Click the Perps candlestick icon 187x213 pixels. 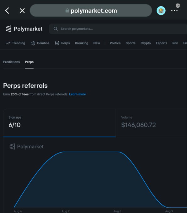point(57,43)
